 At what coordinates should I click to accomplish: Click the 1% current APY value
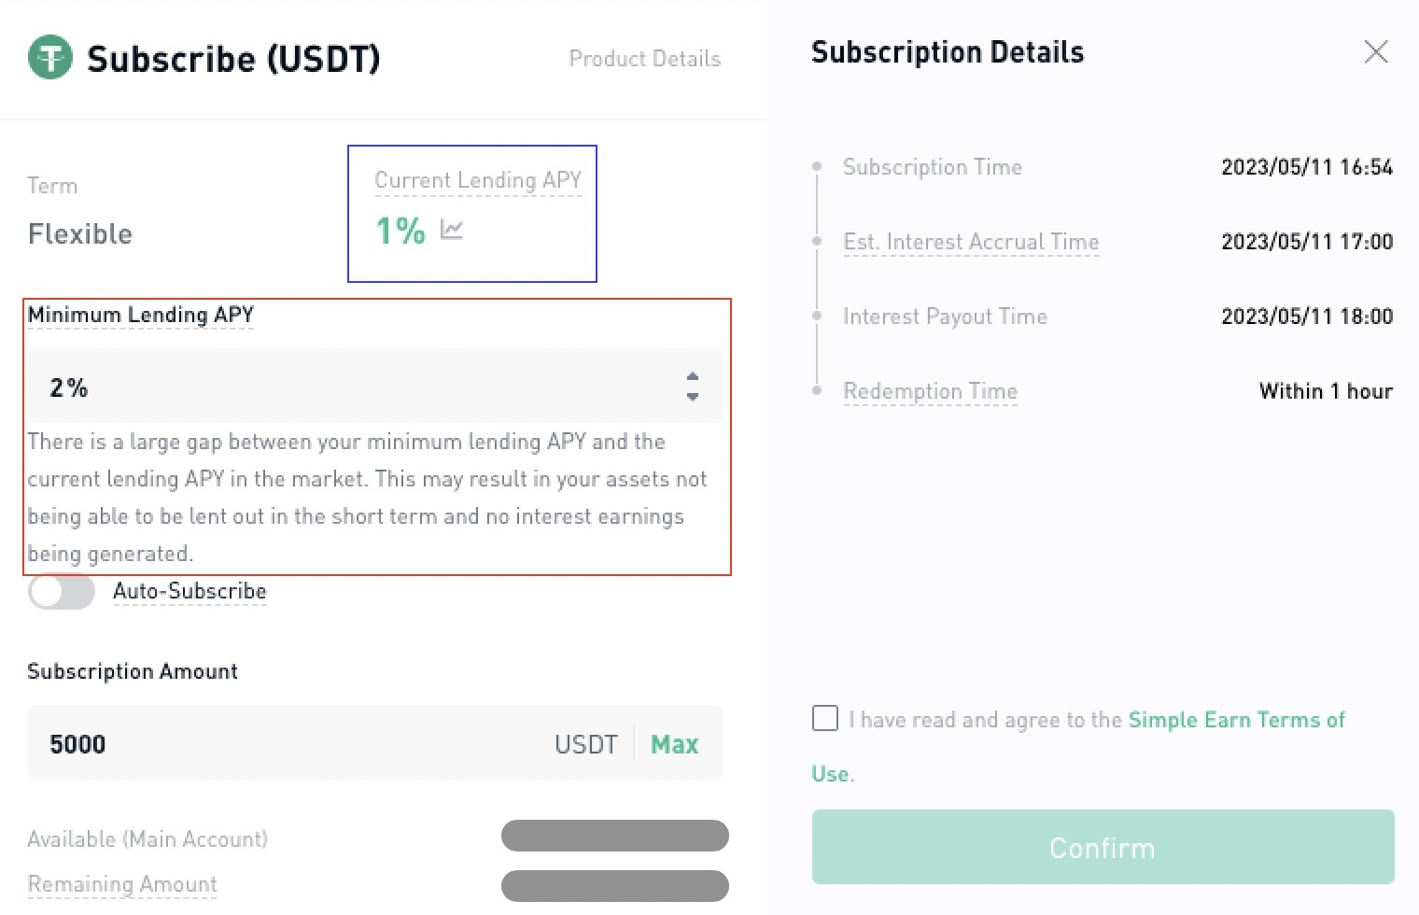pos(400,230)
